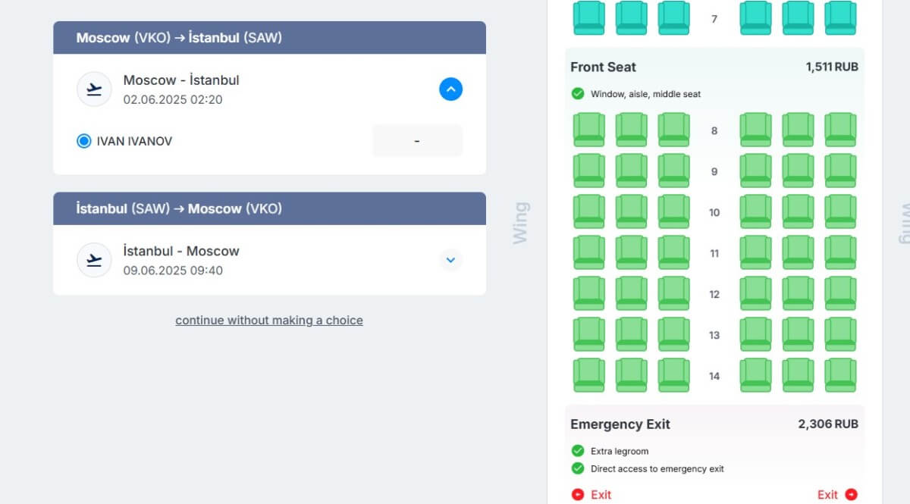910x504 pixels.
Task: Open the Moscow (VKO) → İstanbul (SAW) header
Action: (x=269, y=38)
